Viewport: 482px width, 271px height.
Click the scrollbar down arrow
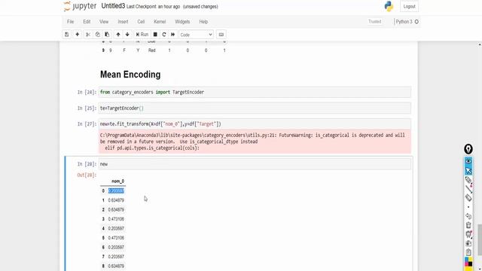click(480, 269)
